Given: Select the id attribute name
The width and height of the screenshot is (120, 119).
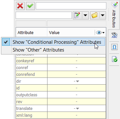Looking at the screenshot, I should (18, 88).
